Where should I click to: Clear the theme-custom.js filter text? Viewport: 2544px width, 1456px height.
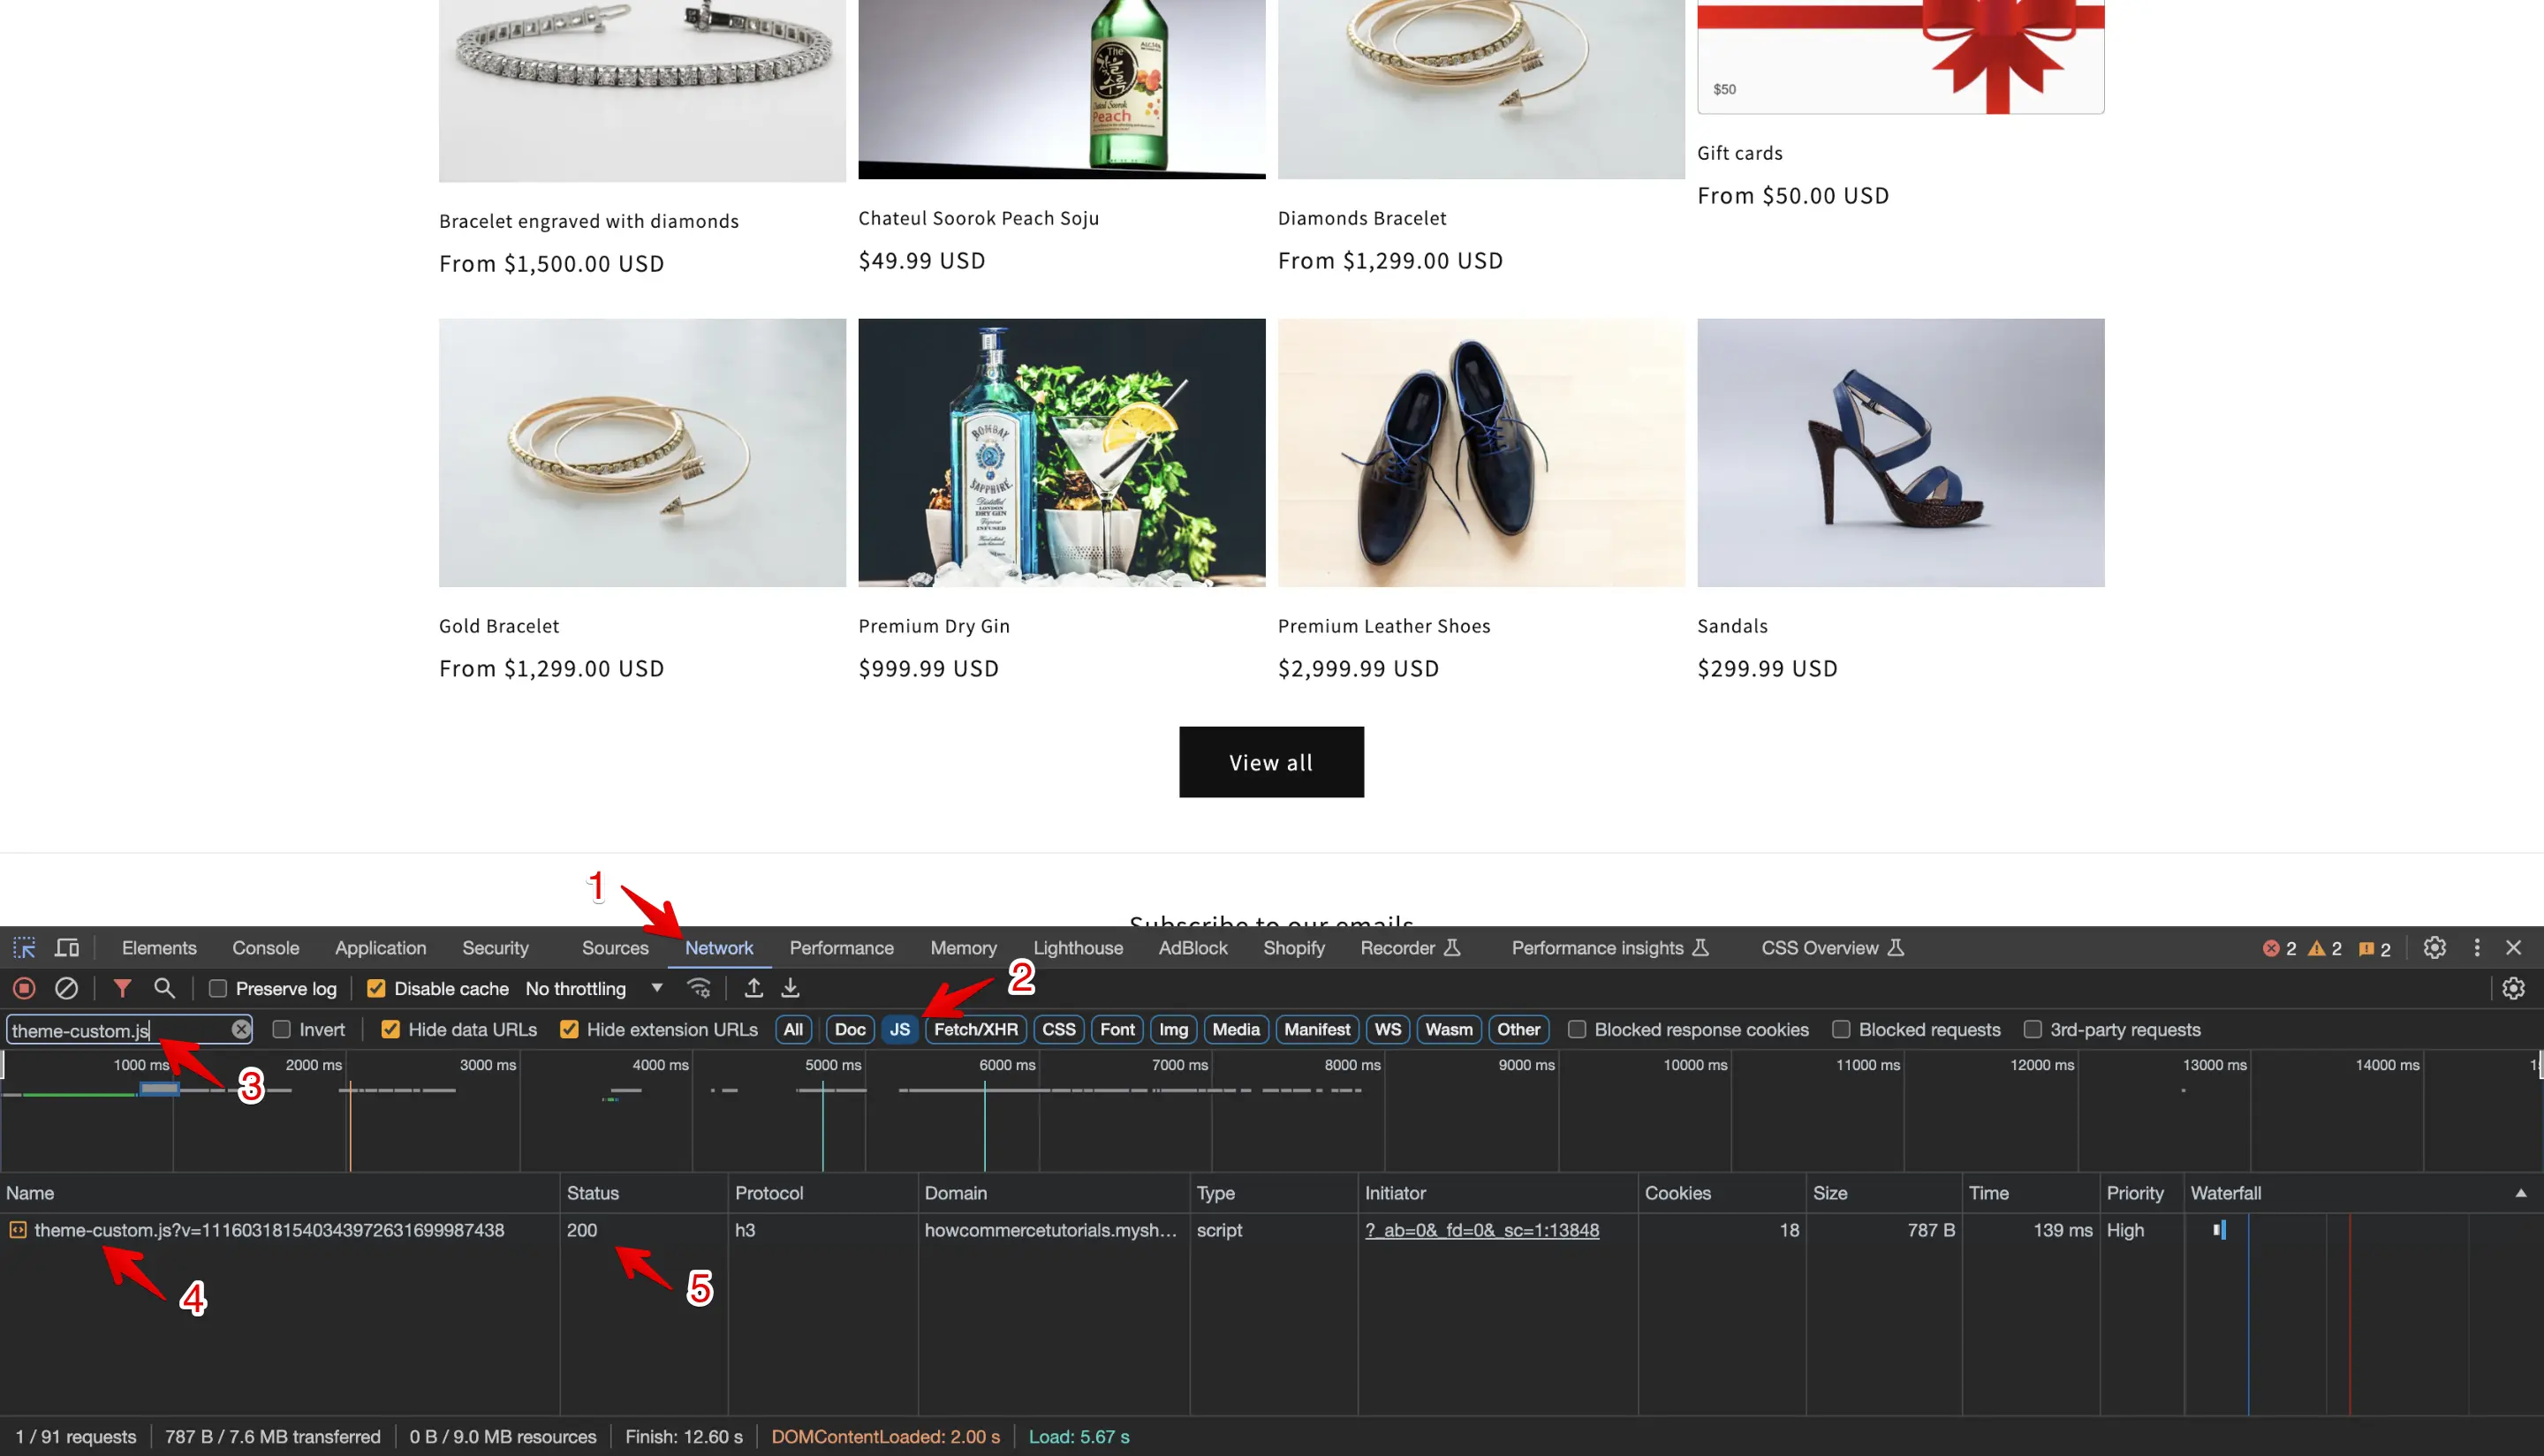click(x=240, y=1029)
